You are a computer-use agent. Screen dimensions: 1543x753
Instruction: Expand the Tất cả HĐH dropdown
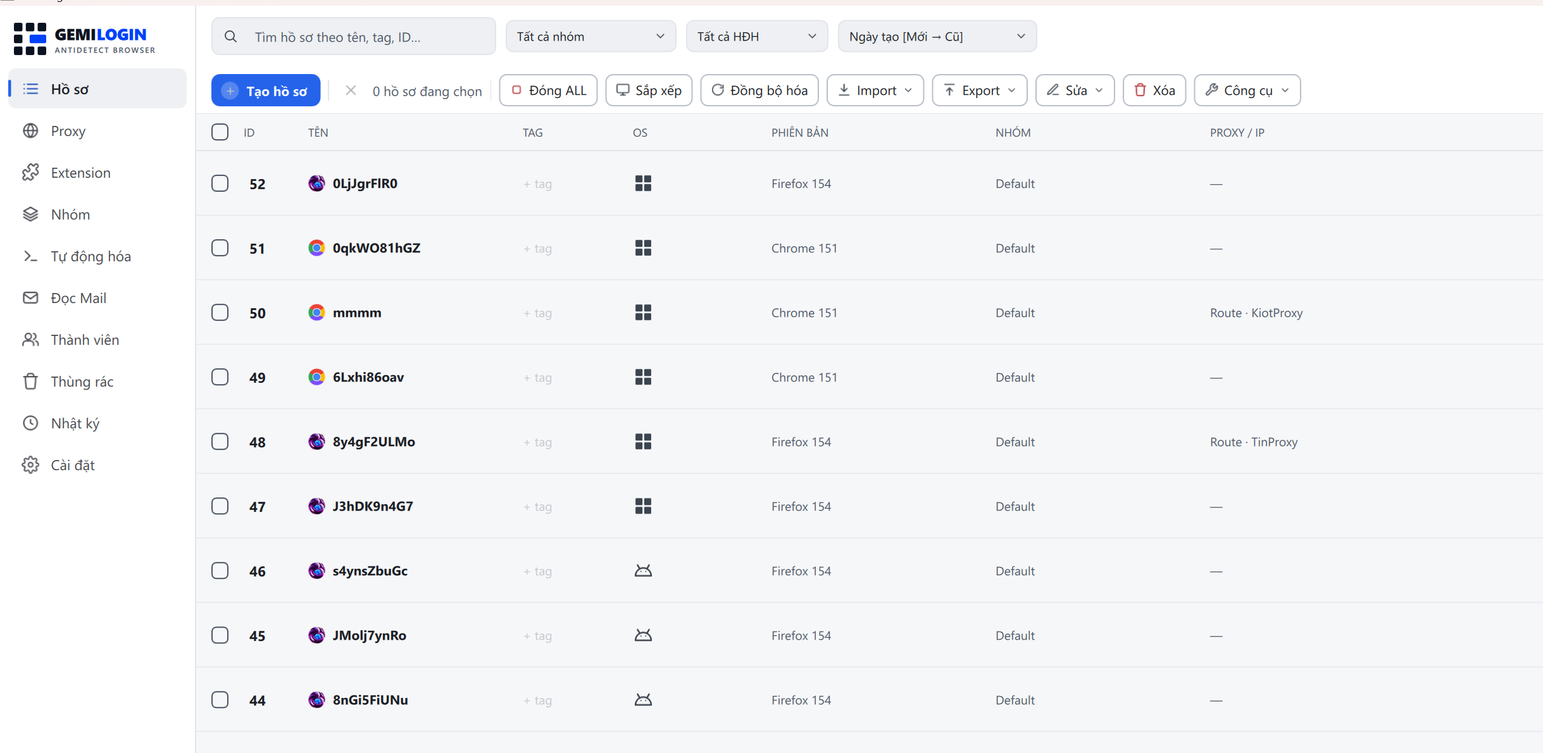pyautogui.click(x=756, y=37)
